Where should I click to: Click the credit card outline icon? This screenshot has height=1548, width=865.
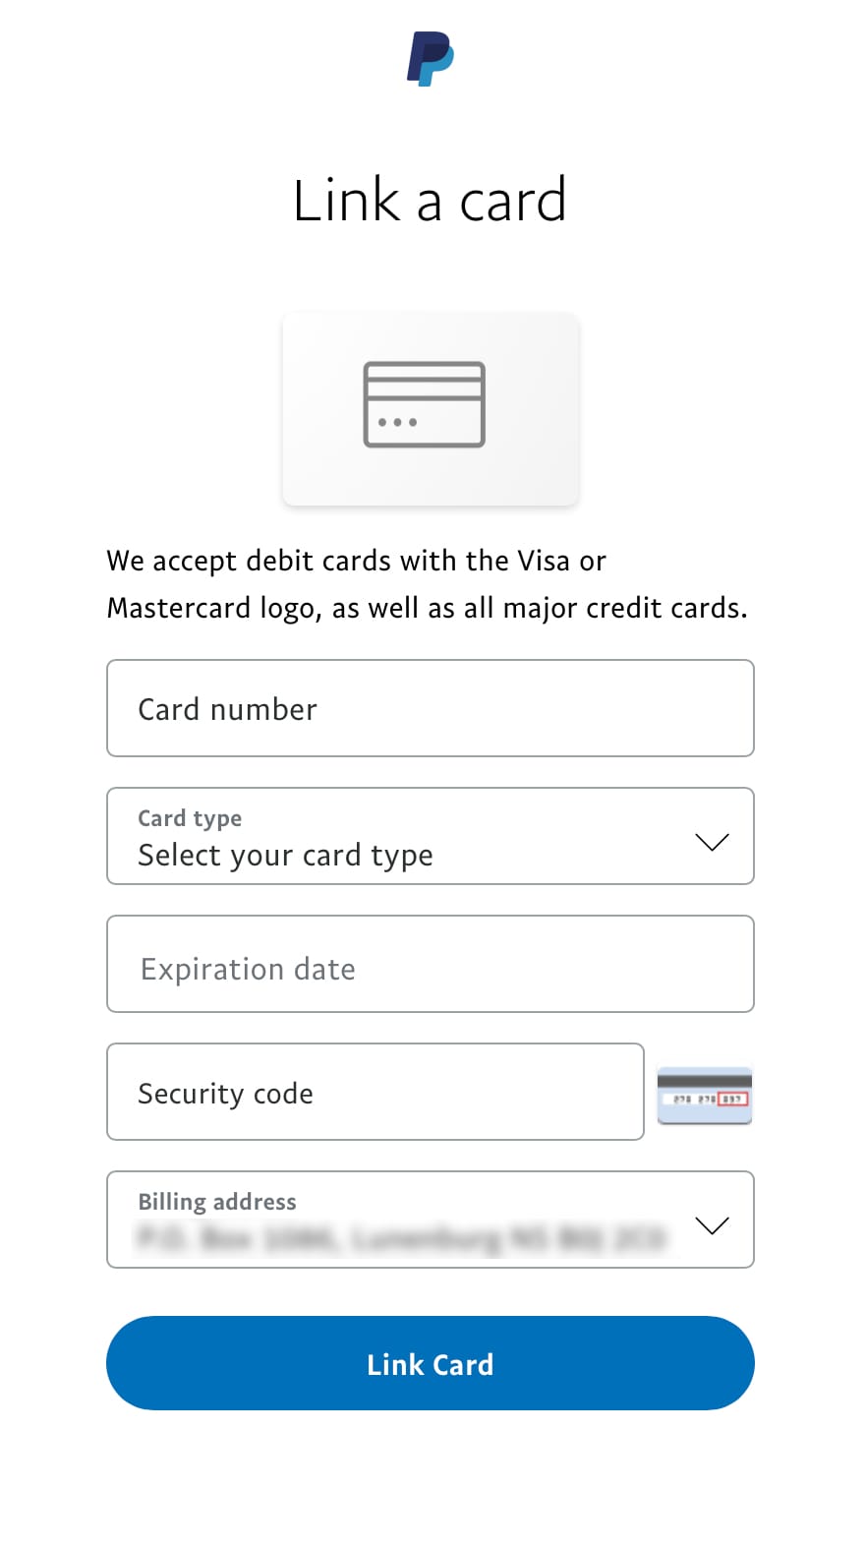point(425,404)
